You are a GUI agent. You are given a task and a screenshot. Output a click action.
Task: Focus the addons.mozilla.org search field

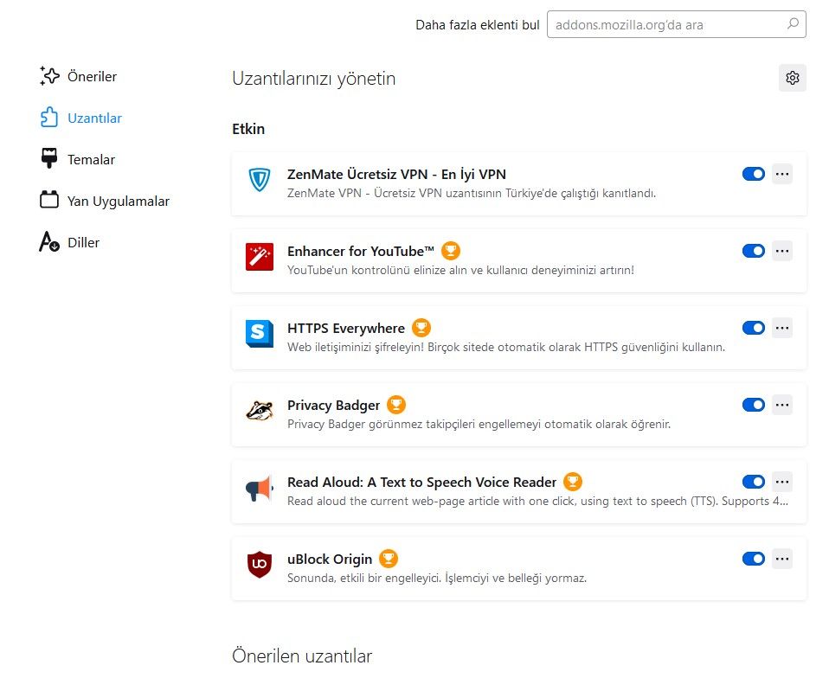[x=665, y=24]
